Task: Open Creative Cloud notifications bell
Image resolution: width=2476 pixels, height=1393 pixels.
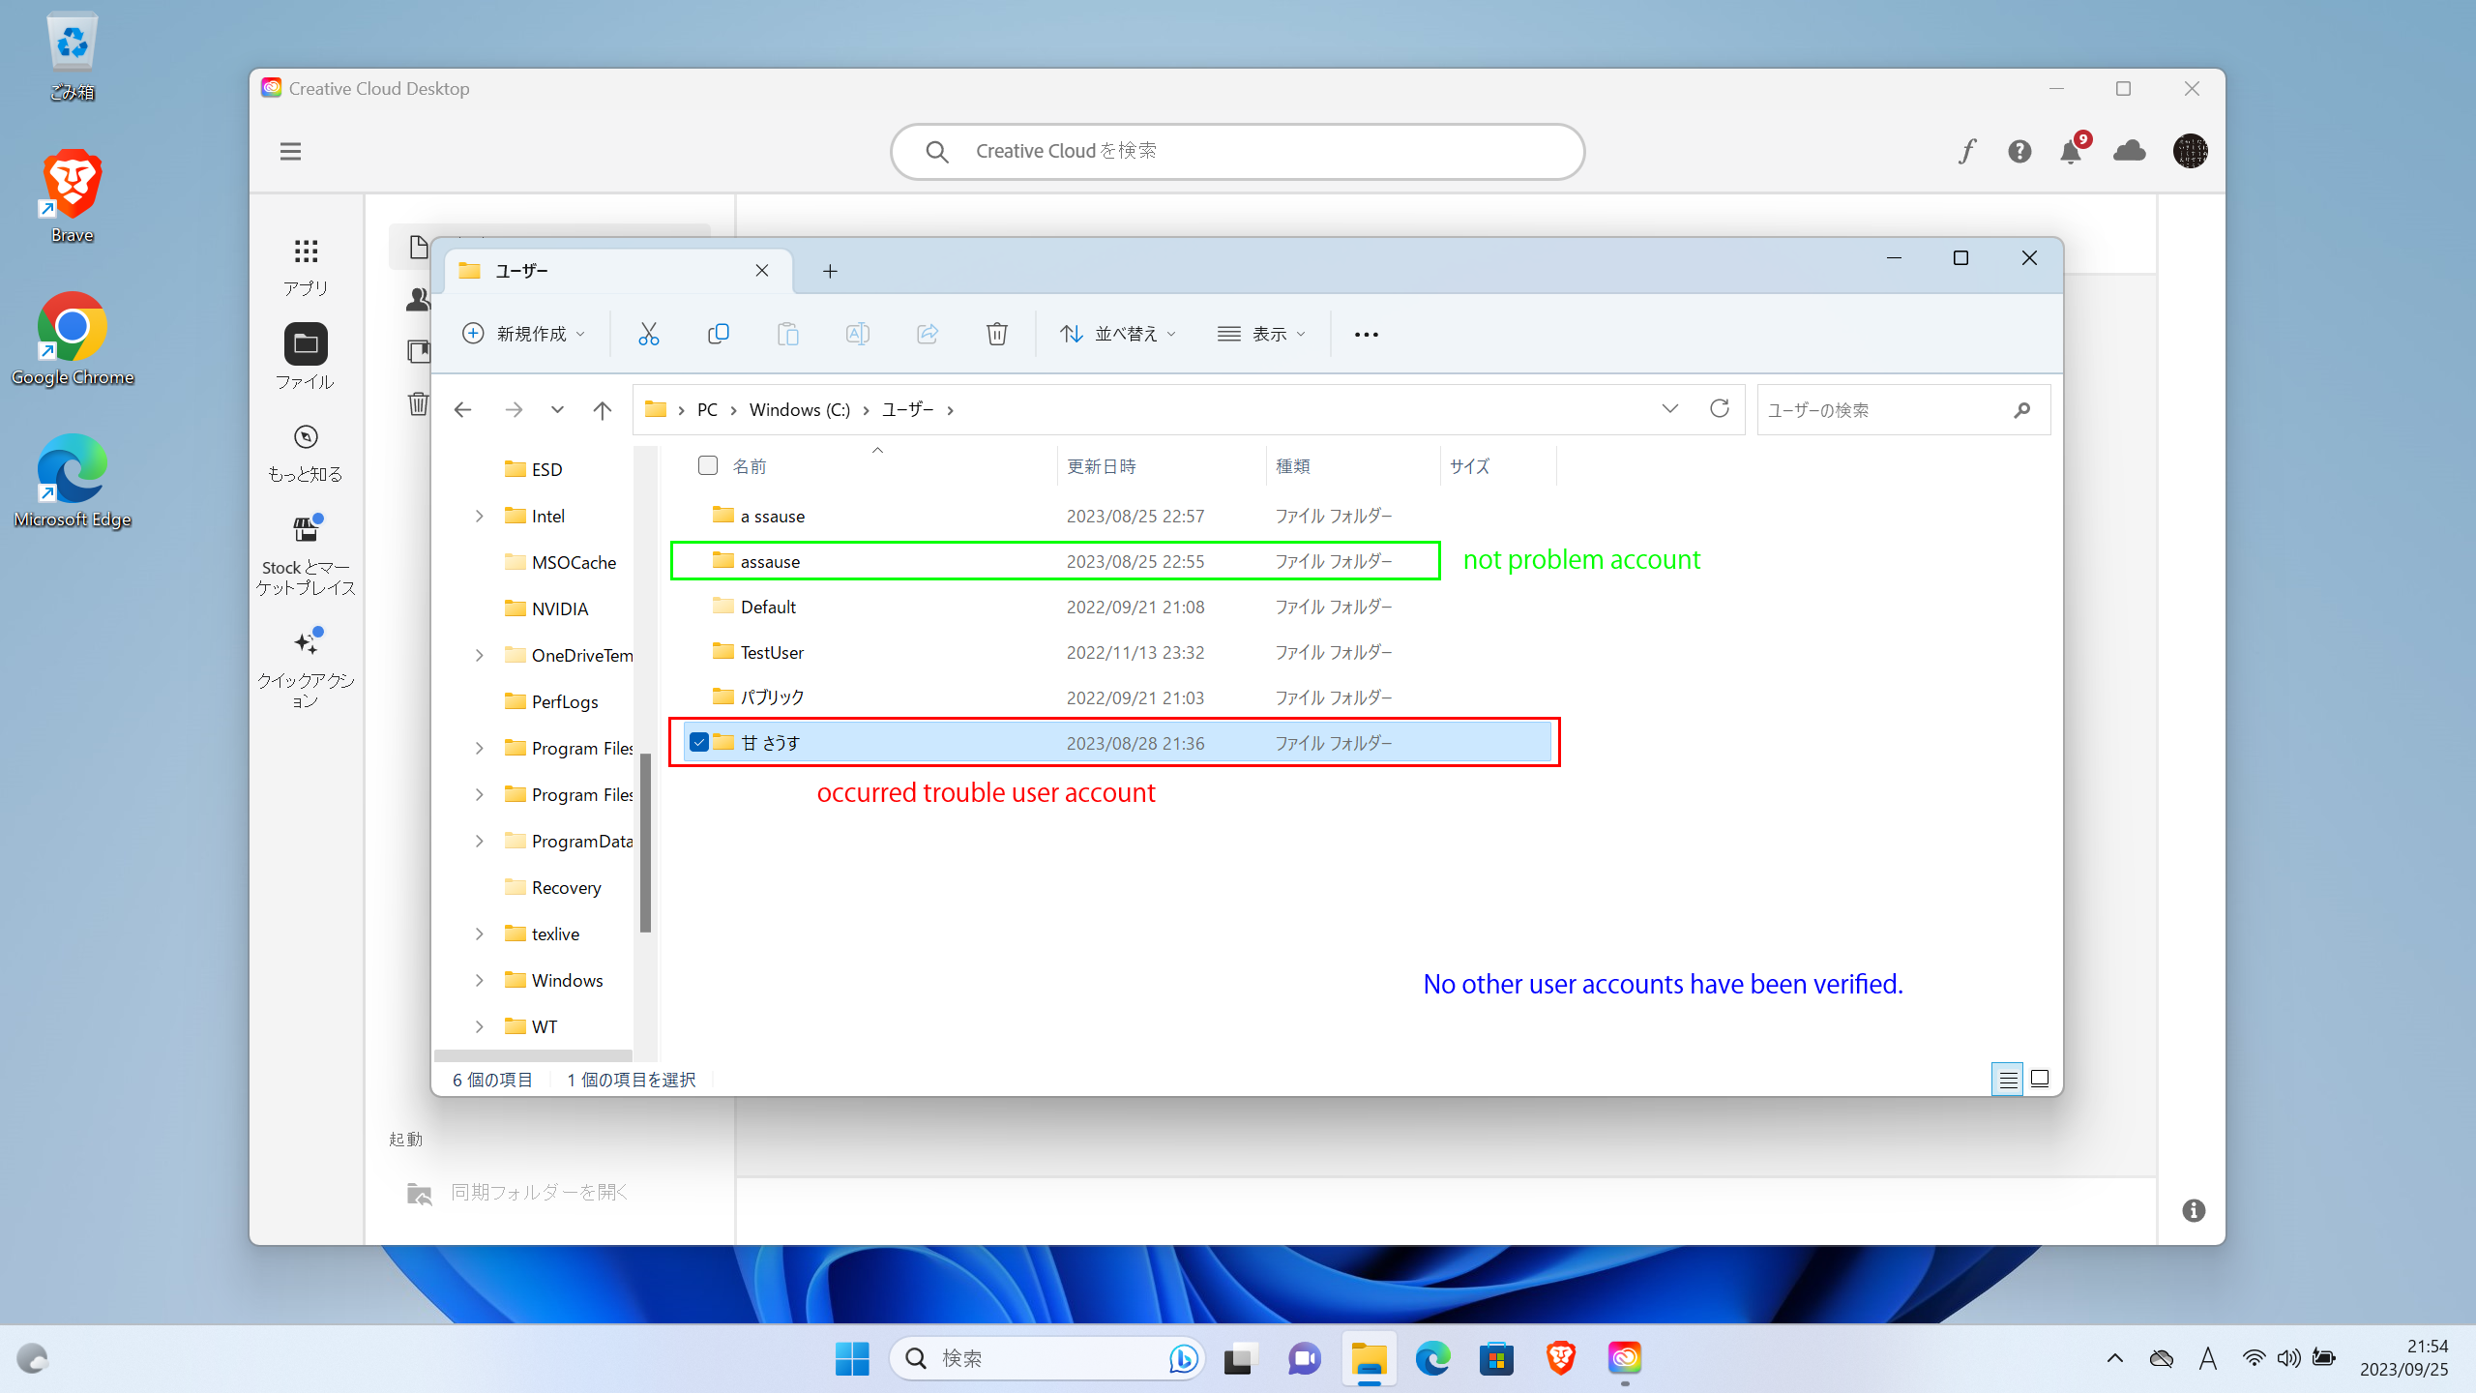Action: 2071,152
